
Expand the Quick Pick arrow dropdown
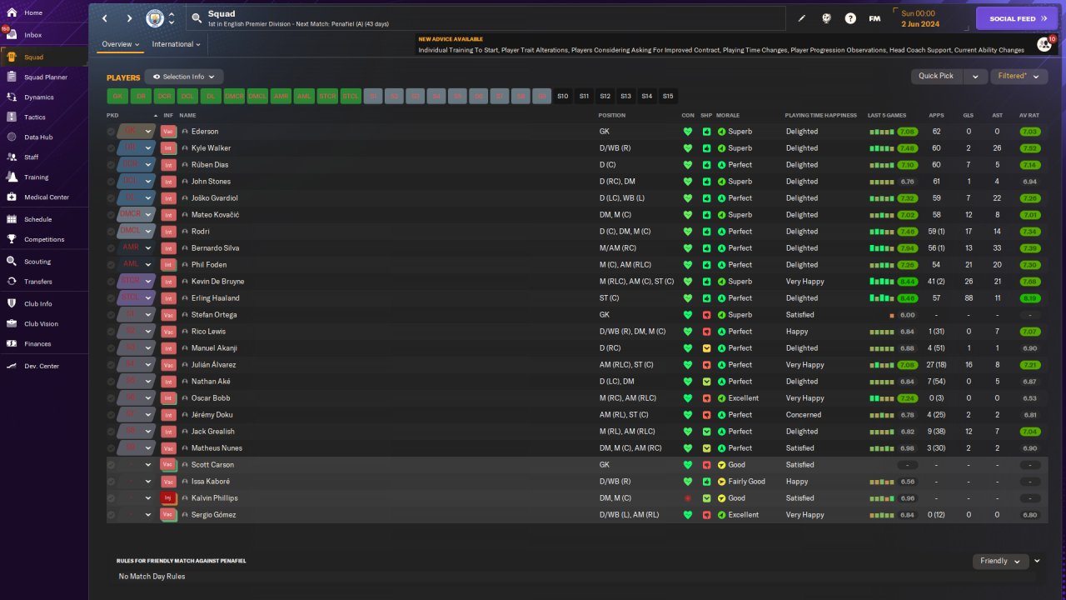[975, 76]
